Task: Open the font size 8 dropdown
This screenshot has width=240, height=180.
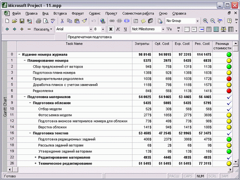Action: [103, 29]
